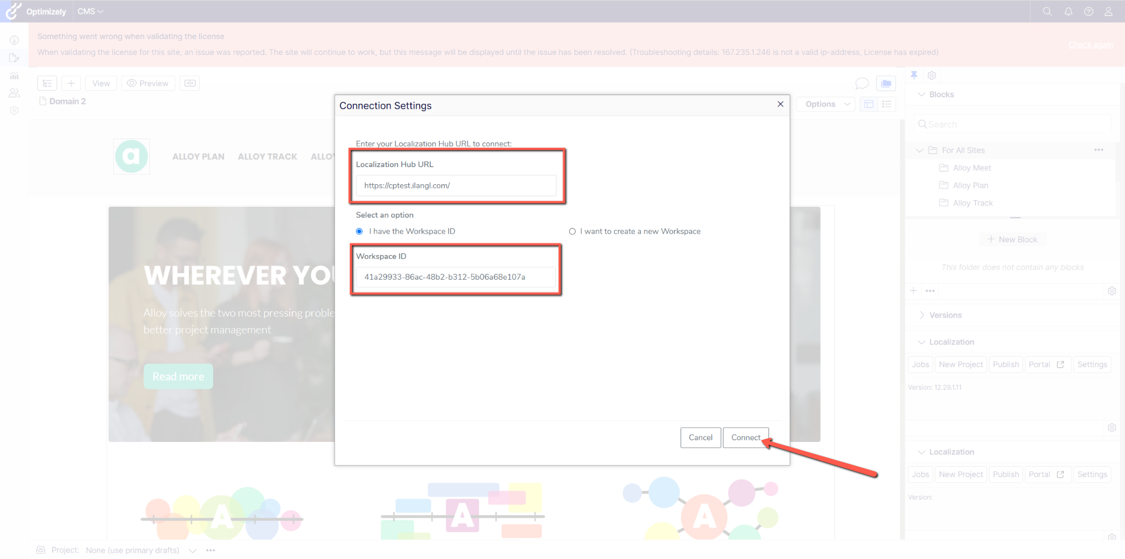This screenshot has height=559, width=1125.
Task: Open the comments speech bubble icon
Action: pyautogui.click(x=862, y=84)
